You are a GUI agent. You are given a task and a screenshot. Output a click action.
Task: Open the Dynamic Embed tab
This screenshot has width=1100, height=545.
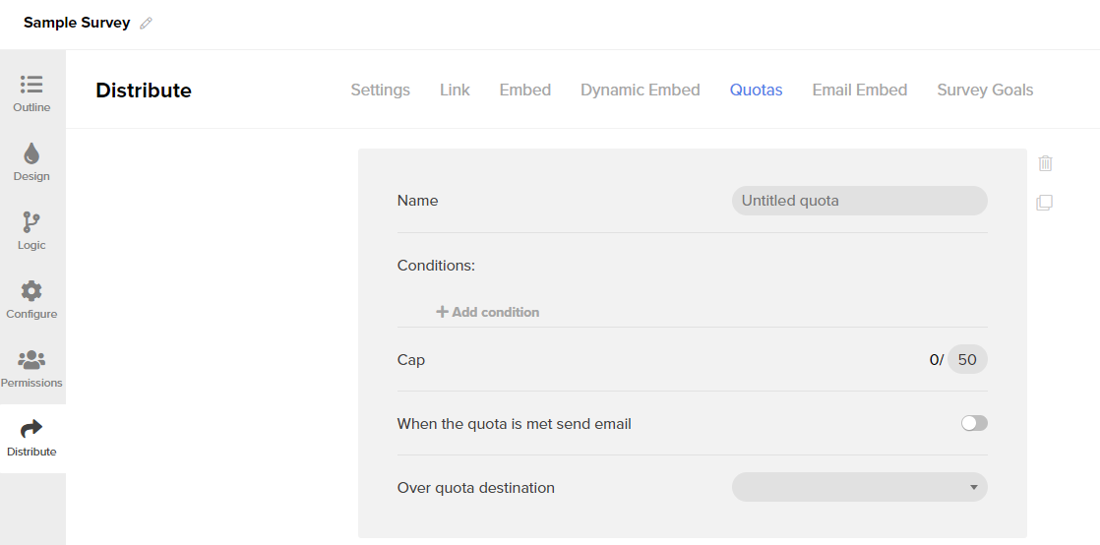[x=640, y=90]
